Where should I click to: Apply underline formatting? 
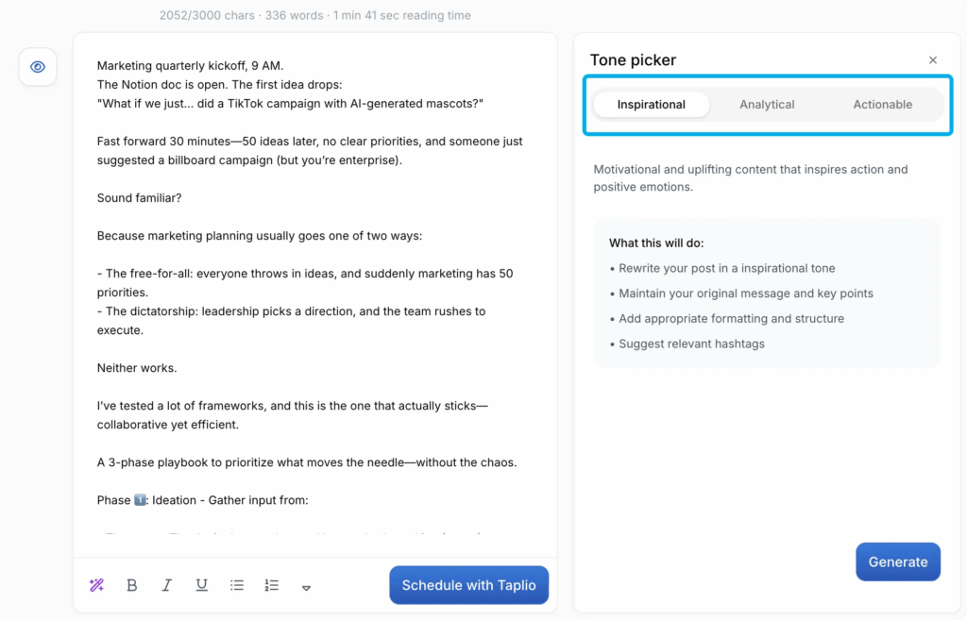pos(201,585)
